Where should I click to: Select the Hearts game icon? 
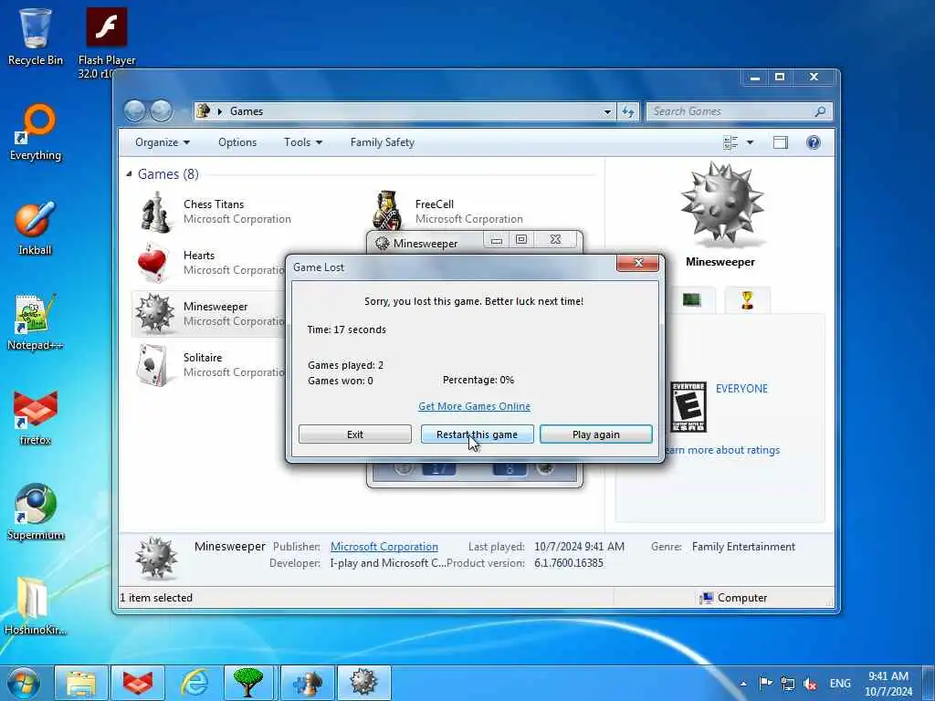point(152,262)
